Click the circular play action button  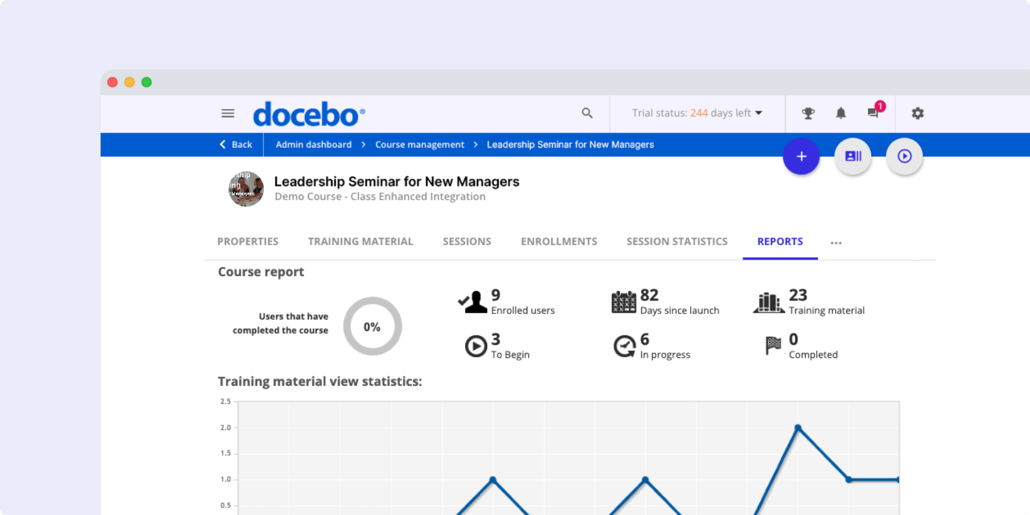pos(905,156)
